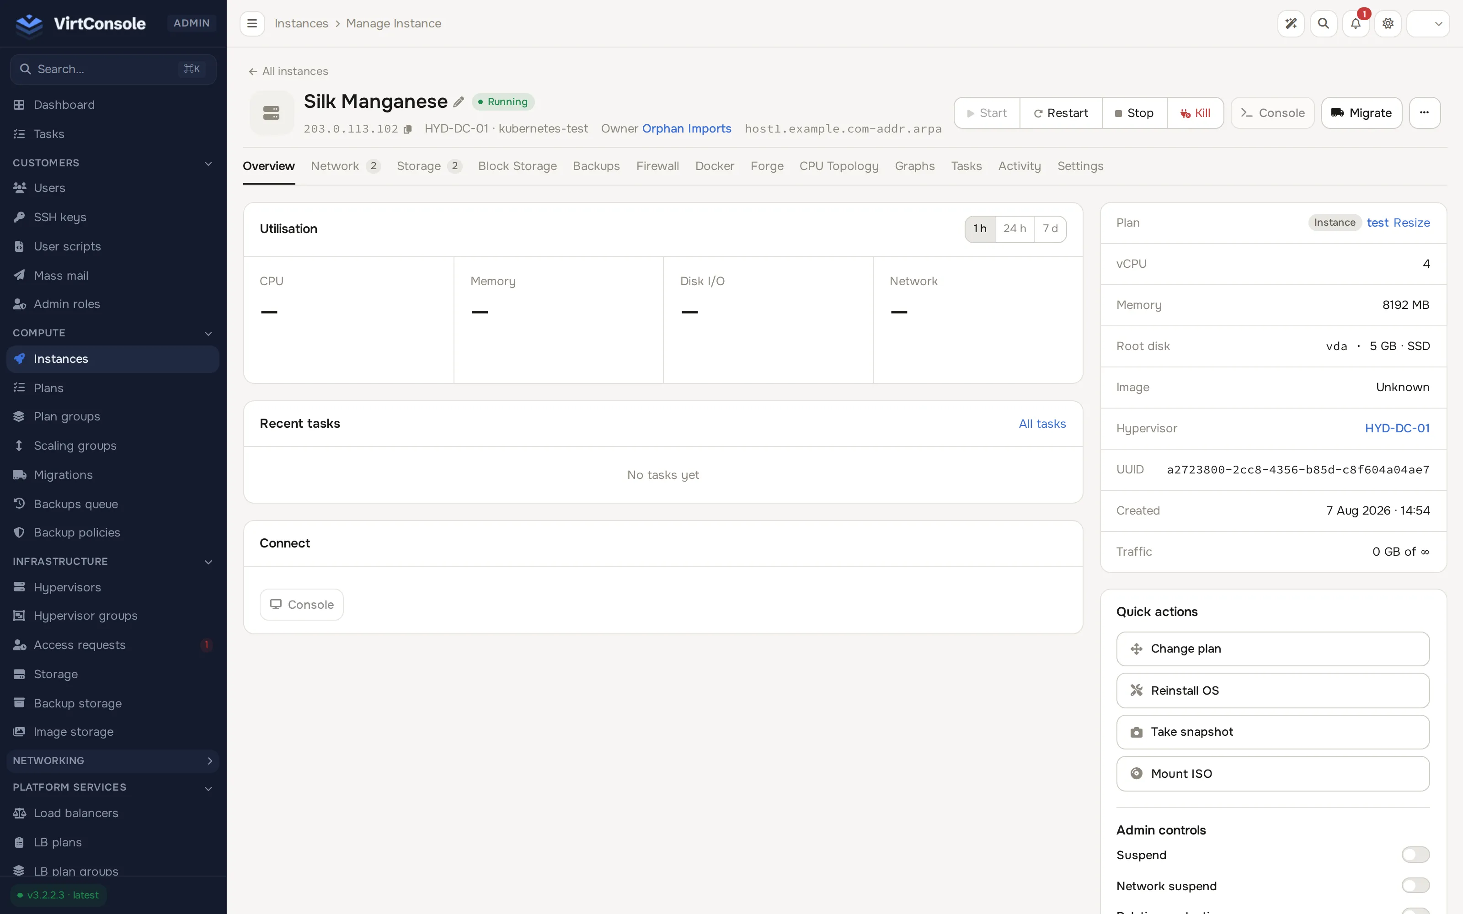The width and height of the screenshot is (1463, 914).
Task: Expand the NETWORKING sidebar section
Action: click(113, 761)
